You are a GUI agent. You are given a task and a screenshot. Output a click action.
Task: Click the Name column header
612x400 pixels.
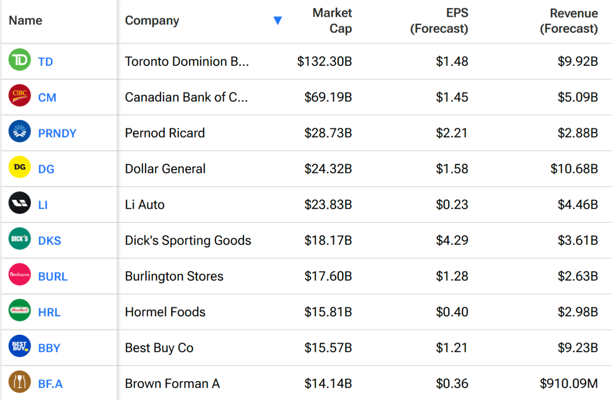(x=25, y=21)
